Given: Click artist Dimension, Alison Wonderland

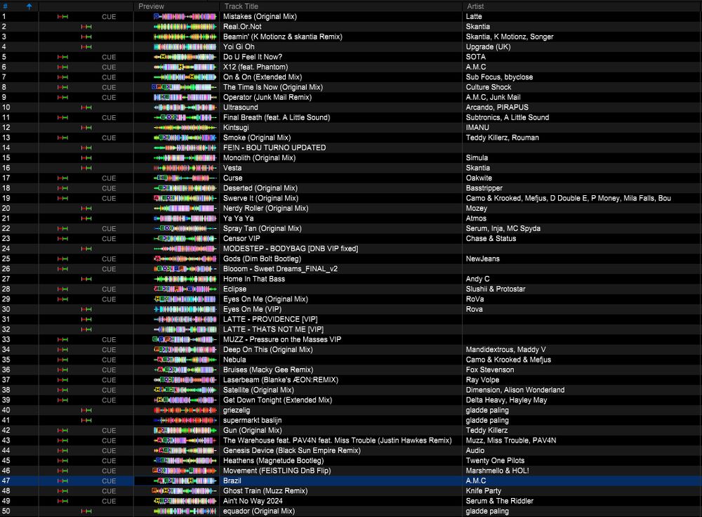Looking at the screenshot, I should [515, 391].
